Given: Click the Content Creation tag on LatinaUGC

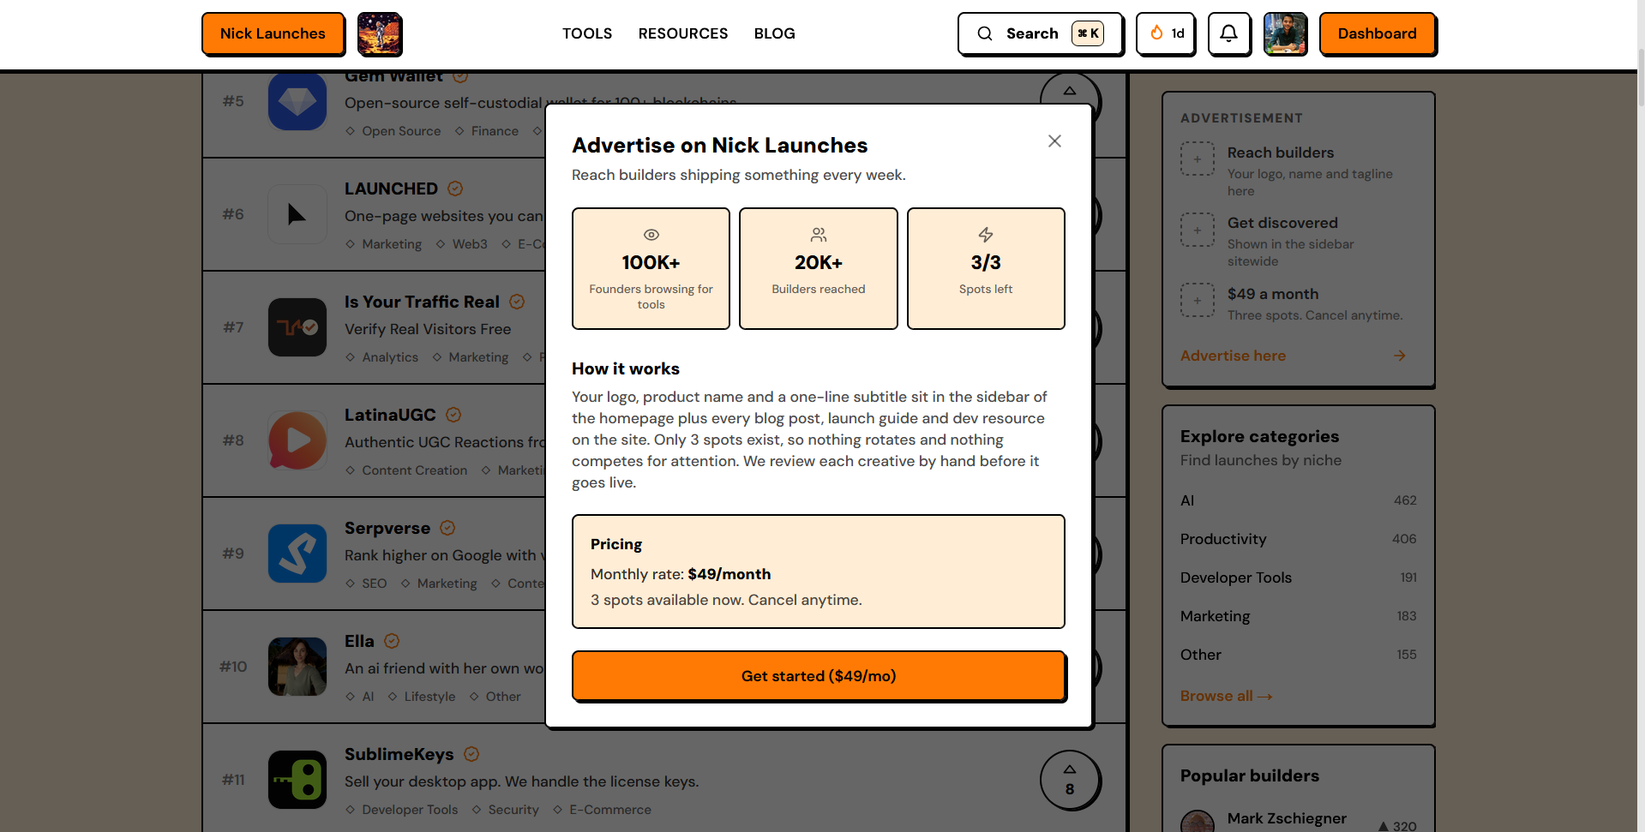Looking at the screenshot, I should (x=406, y=470).
